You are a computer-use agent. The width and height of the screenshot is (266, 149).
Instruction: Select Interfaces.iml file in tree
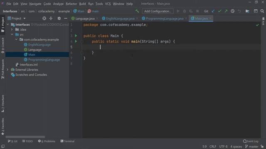coord(29,65)
